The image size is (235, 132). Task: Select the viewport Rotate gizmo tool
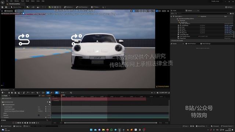pos(136,11)
